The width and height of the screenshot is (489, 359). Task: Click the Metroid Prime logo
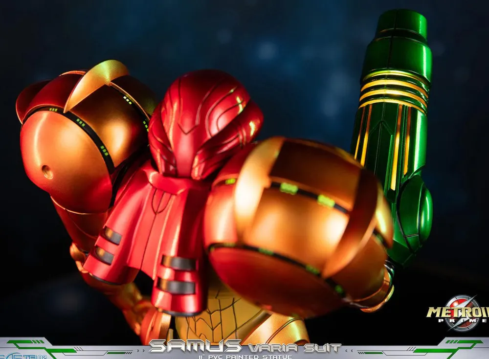pos(458,313)
